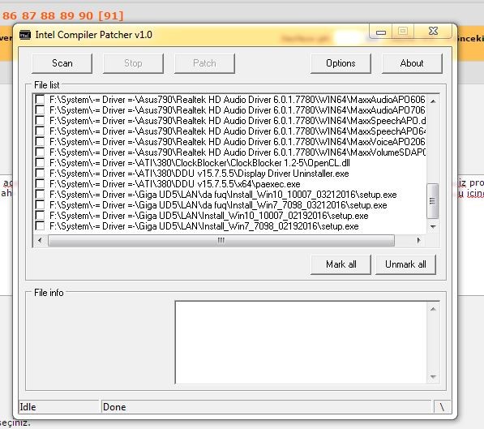The height and width of the screenshot is (429, 484).
Task: Click the status bar resize grip
Action: tap(442, 407)
